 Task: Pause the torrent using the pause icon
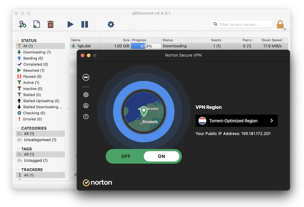click(85, 24)
